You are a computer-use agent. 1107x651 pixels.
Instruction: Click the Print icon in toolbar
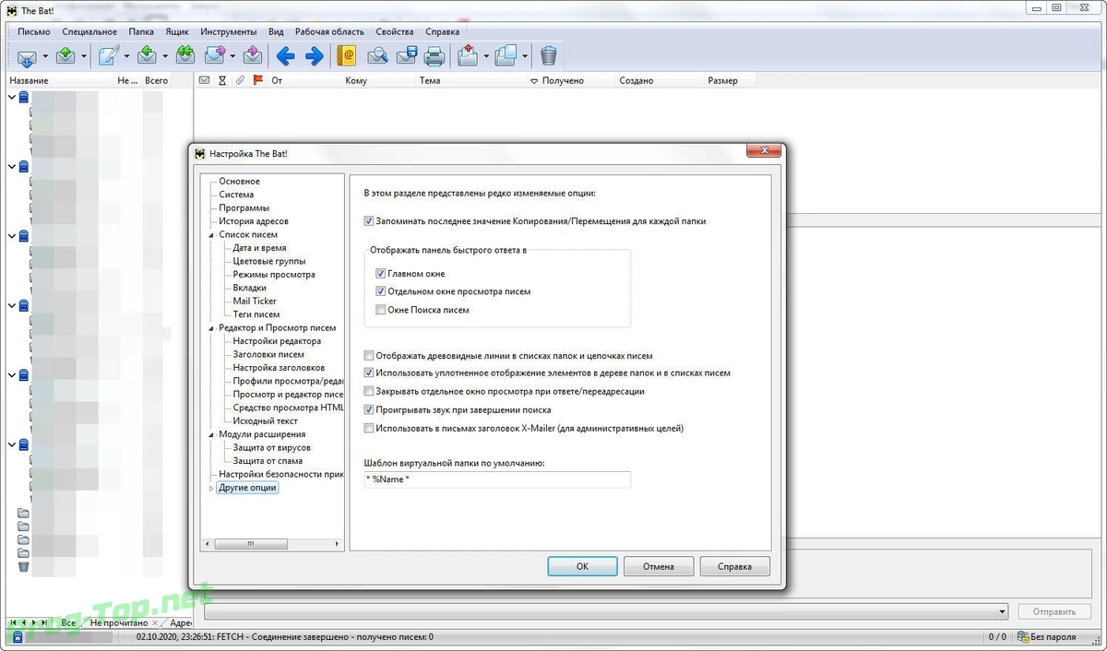434,56
